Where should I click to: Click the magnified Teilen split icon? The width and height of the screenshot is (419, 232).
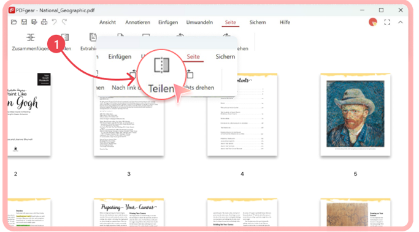tap(162, 65)
